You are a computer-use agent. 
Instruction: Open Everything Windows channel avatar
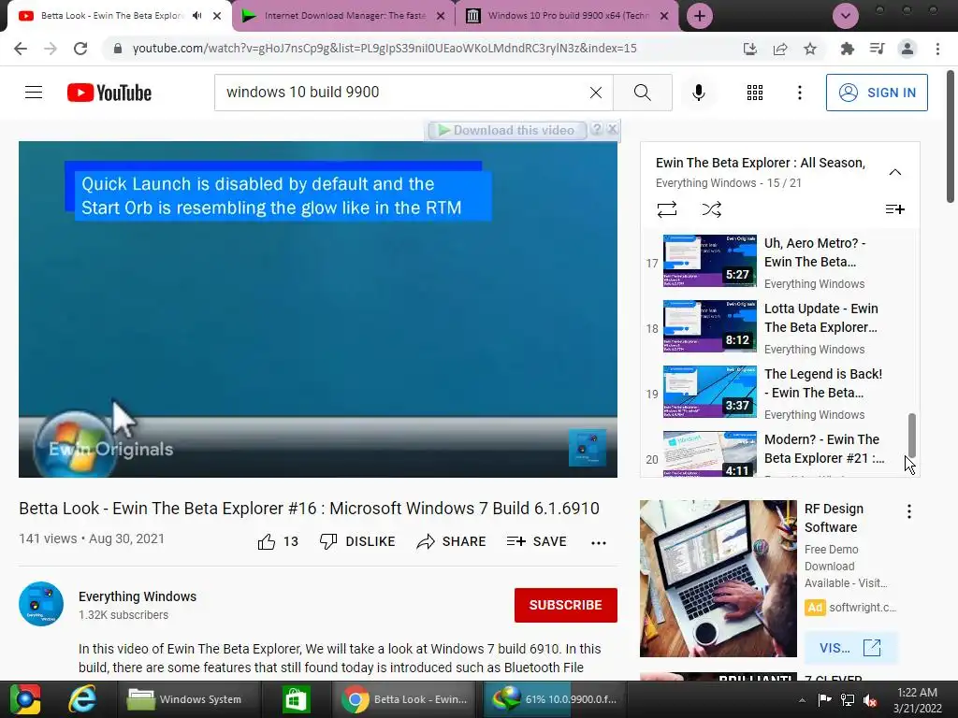click(x=41, y=604)
